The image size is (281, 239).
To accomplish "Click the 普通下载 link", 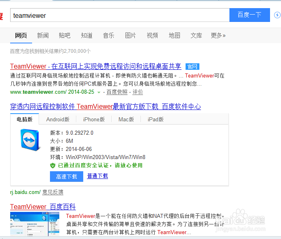I will (x=97, y=176).
